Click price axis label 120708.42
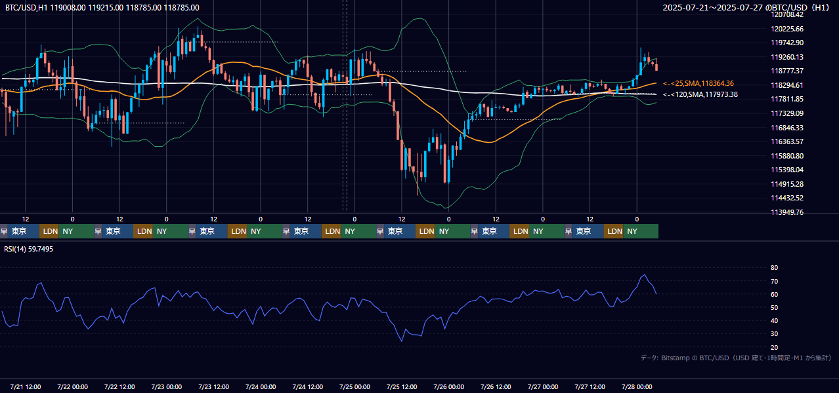Image resolution: width=839 pixels, height=393 pixels. (x=788, y=14)
